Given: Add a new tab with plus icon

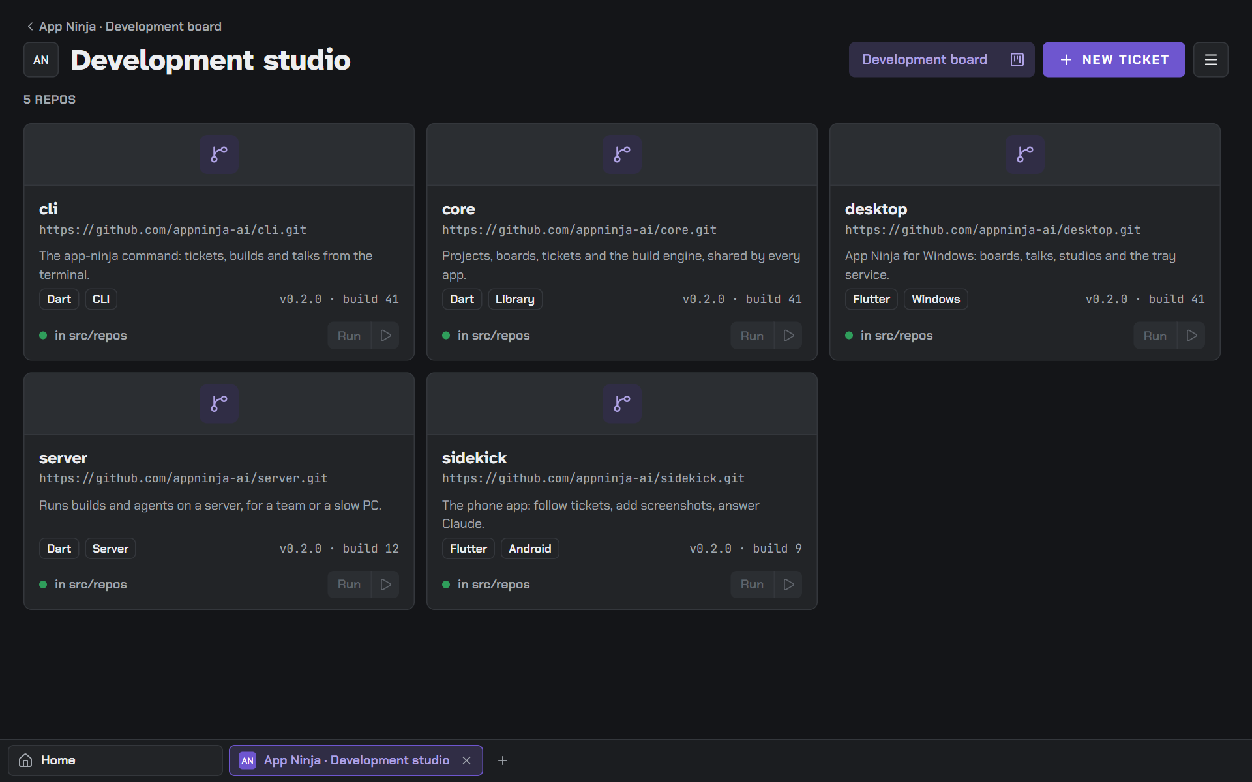Looking at the screenshot, I should pyautogui.click(x=503, y=760).
